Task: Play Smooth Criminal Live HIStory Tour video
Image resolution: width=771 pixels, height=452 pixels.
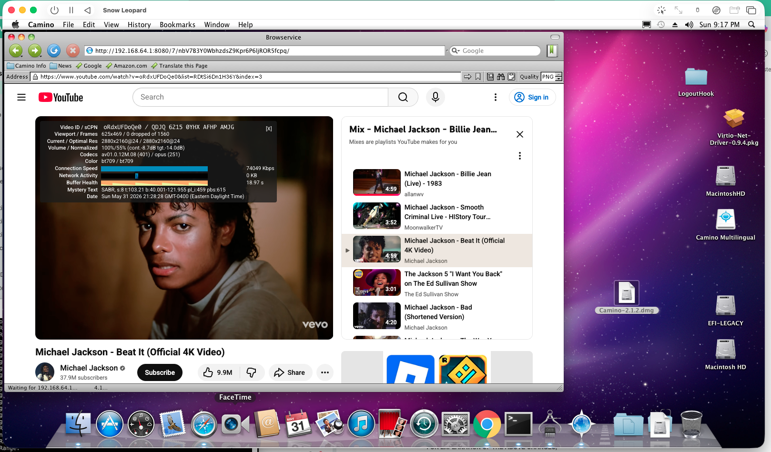Action: click(436, 217)
